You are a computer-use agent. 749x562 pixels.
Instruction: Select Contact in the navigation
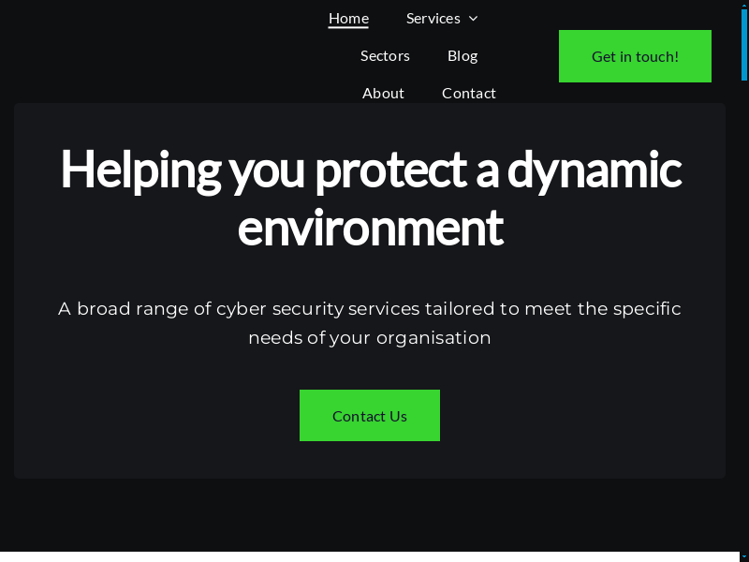point(469,93)
